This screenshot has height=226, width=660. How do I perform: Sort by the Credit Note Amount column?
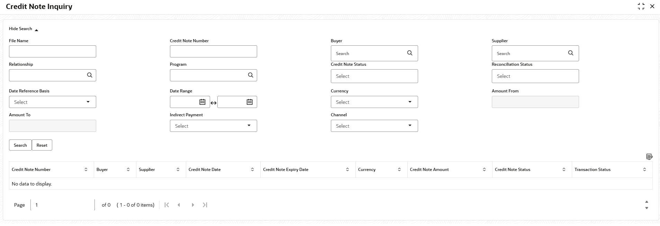pos(484,170)
